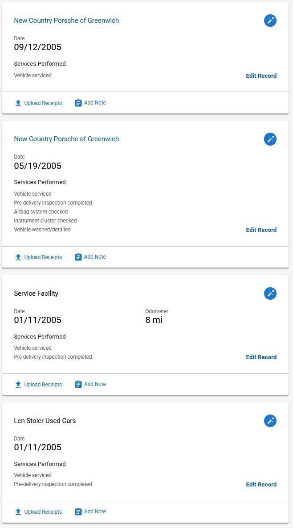Open New Country Porsche link dated 09/12/2005
Screen dimensions: 293x528
pyautogui.click(x=66, y=21)
